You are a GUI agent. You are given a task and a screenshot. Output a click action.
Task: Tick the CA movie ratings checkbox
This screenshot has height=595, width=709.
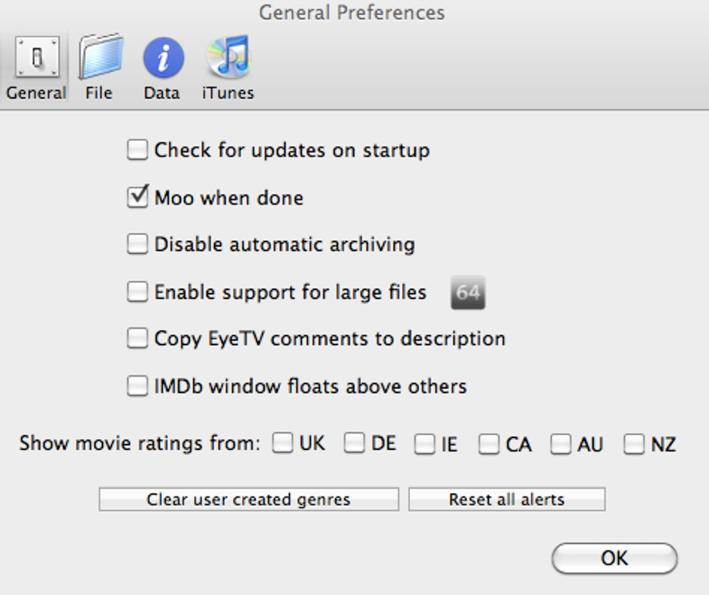489,444
